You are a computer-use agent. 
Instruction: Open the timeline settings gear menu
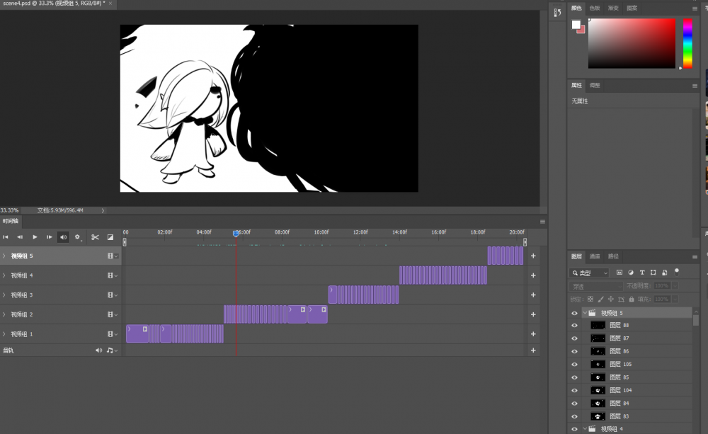(78, 237)
